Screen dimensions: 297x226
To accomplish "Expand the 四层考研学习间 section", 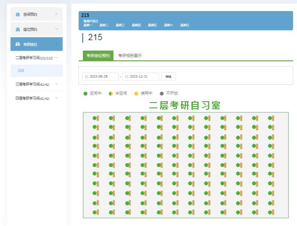I will pos(56,98).
